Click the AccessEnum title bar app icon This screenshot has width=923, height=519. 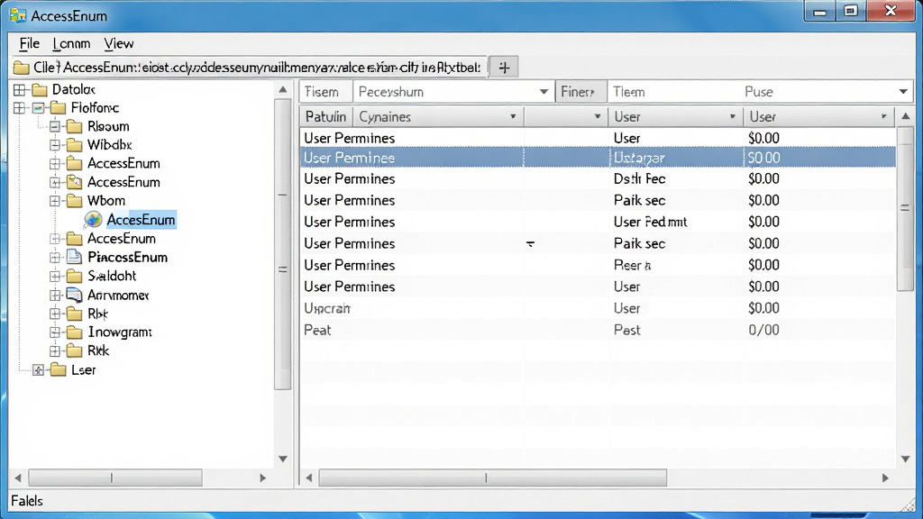pos(18,15)
